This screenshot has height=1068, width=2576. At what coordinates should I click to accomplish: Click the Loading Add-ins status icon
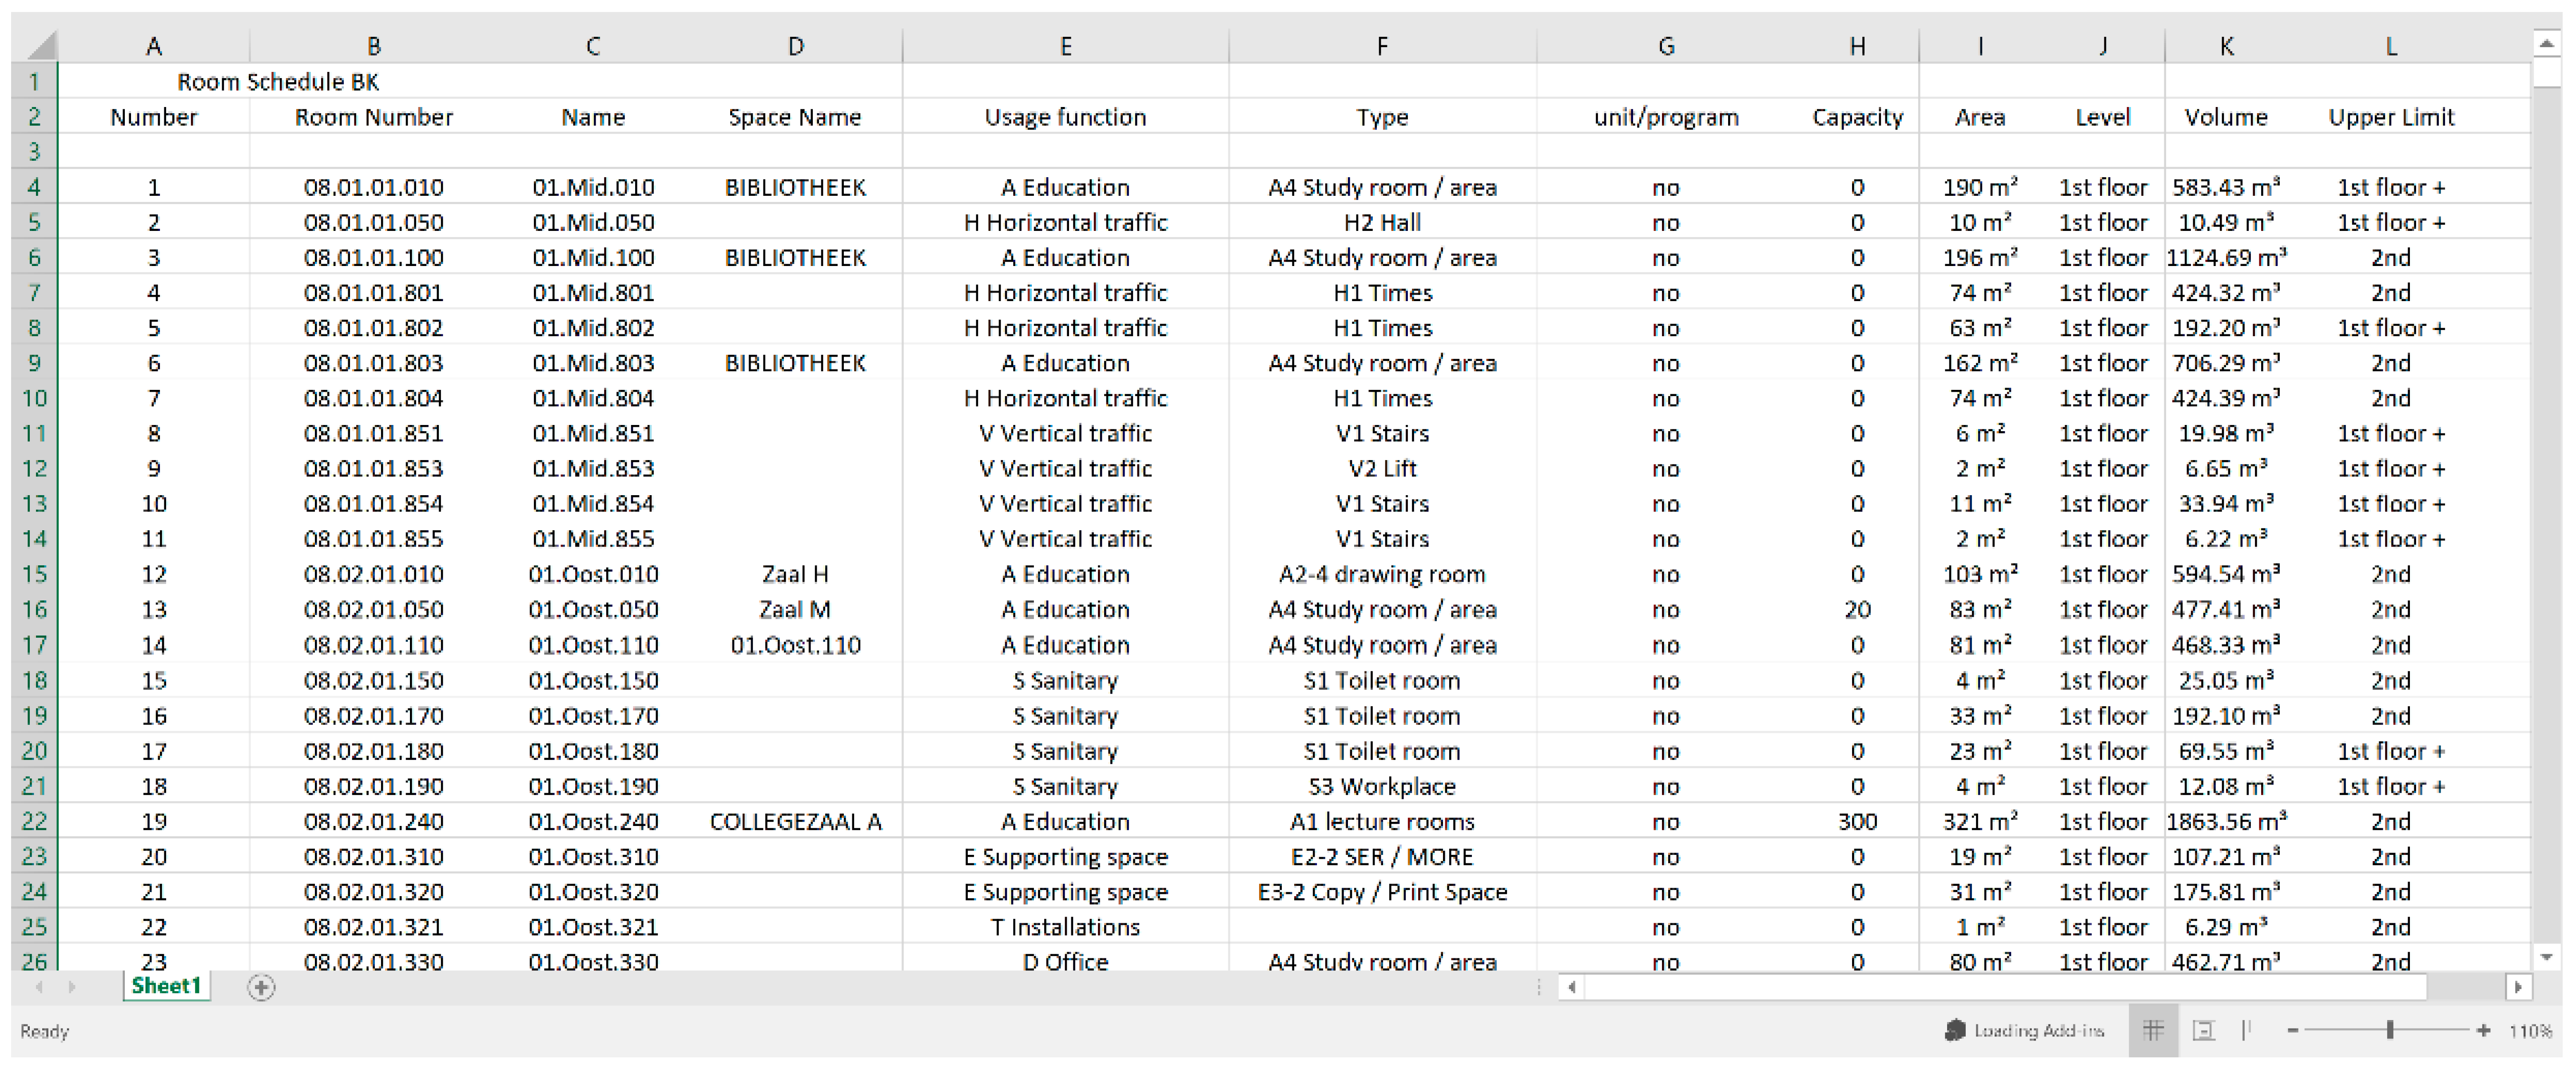tap(1954, 1030)
